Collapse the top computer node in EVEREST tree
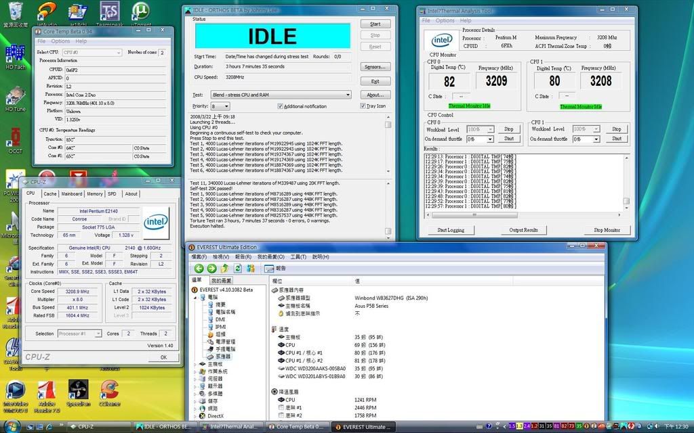This screenshot has height=433, width=694. (x=195, y=297)
